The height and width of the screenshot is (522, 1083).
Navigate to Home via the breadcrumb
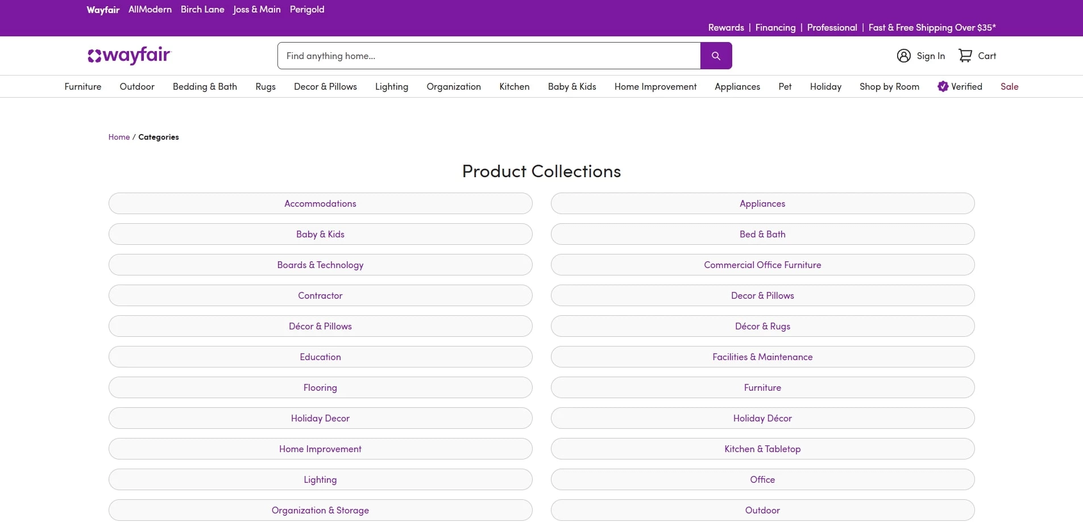(119, 136)
